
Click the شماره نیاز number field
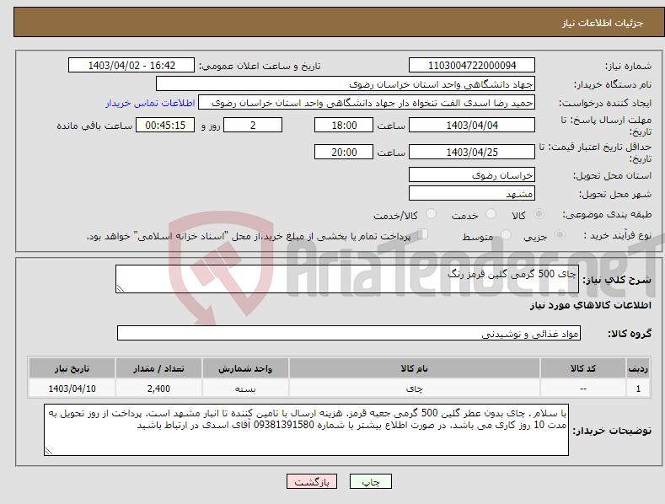[472, 66]
